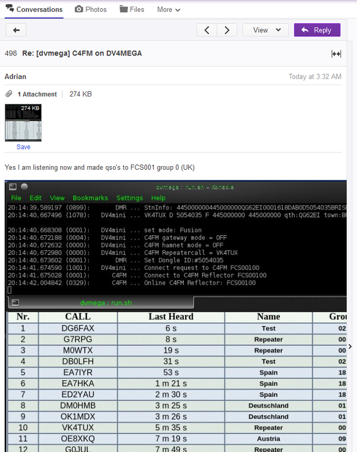
Task: Select callsign ED2YAU in table
Action: pos(78,394)
